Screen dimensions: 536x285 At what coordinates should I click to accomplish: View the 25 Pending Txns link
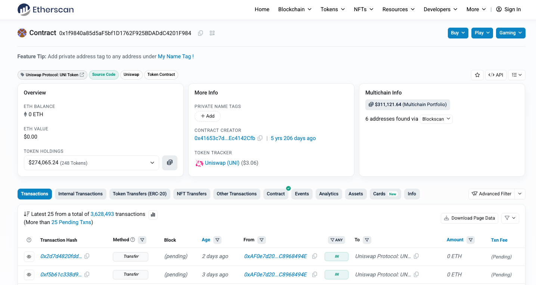pyautogui.click(x=71, y=222)
